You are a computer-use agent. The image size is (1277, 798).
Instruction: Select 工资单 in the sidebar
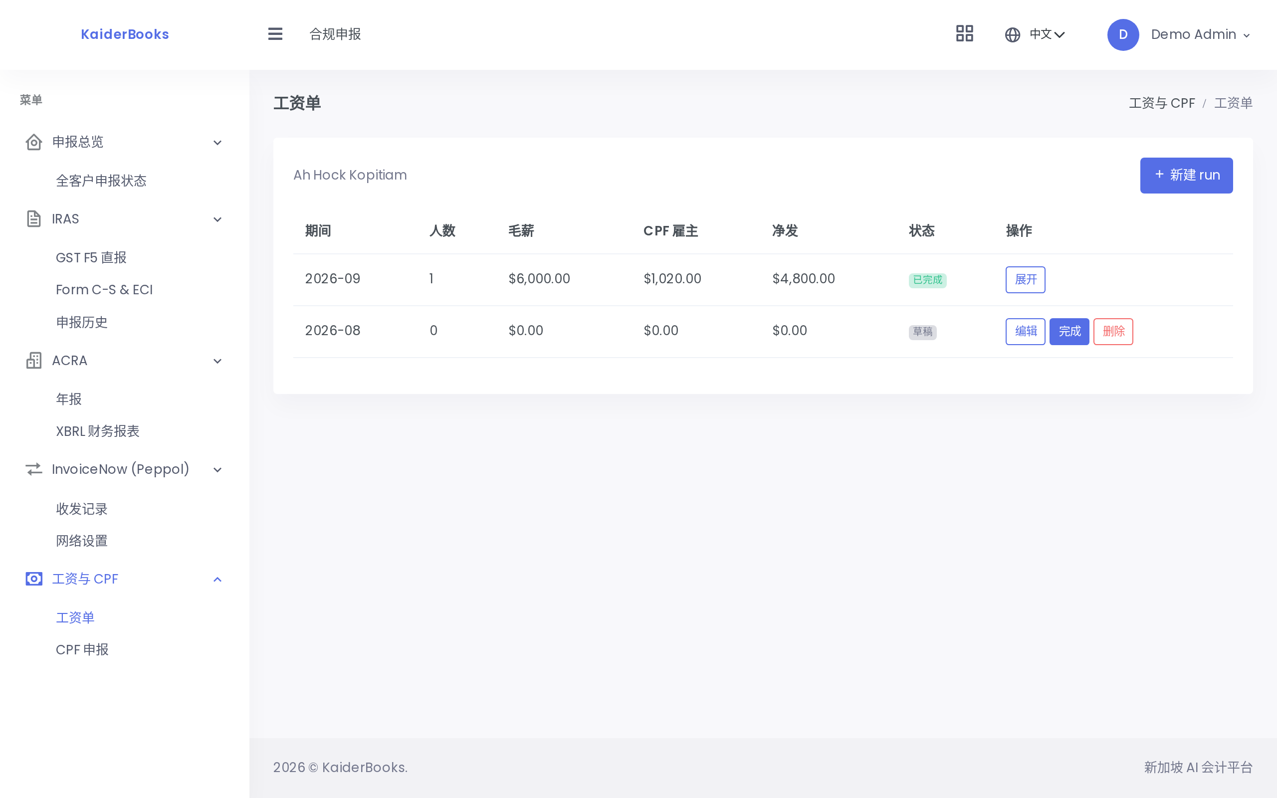point(75,617)
